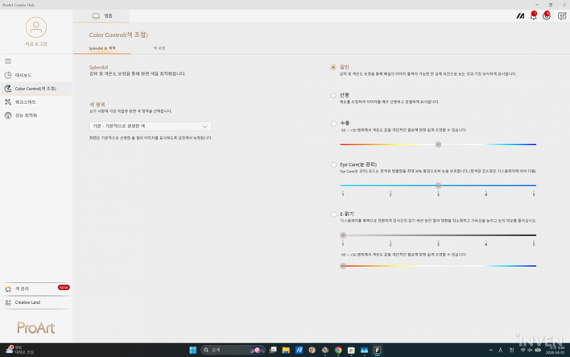Click the feedback icon at top right
The image size is (570, 357).
[x=561, y=16]
